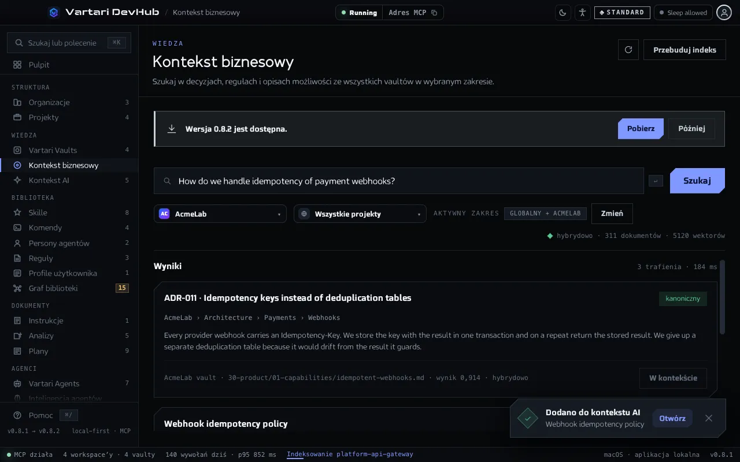Click the download icon in update banner
Viewport: 740px width, 462px height.
[172, 128]
